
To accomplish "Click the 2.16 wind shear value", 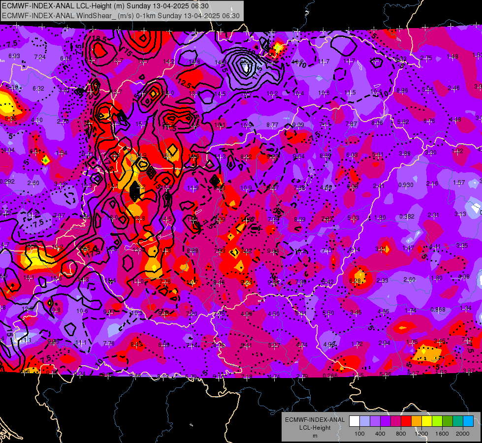I will click(432, 184).
